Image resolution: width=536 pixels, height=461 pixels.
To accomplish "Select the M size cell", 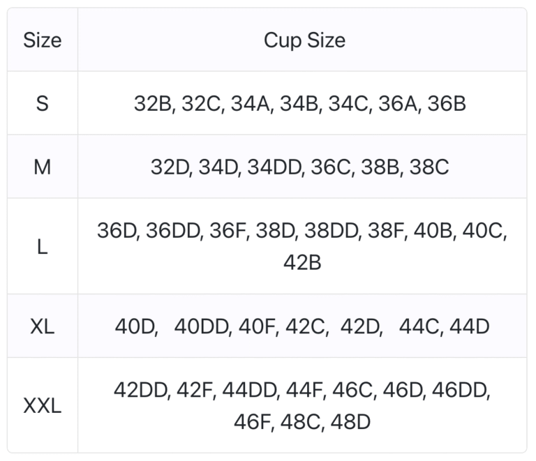I will 43,167.
